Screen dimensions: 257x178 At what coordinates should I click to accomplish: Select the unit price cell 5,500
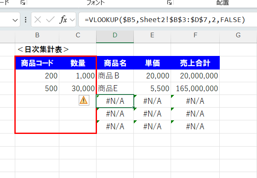[152, 89]
